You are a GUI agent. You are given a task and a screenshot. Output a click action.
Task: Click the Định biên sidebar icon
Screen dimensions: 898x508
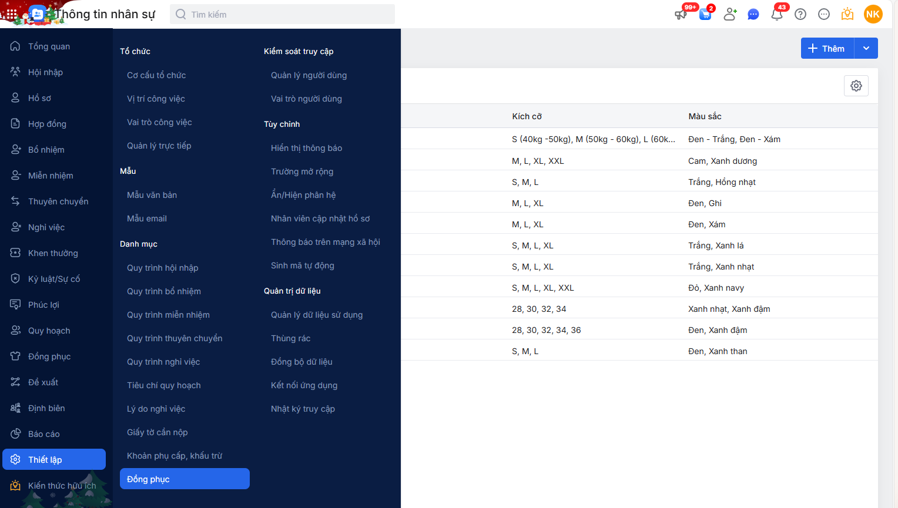pos(16,408)
